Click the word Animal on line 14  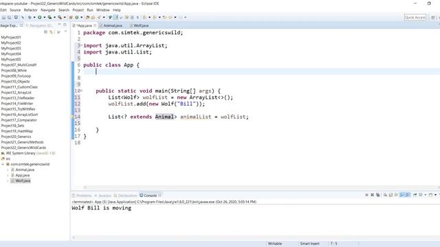(164, 117)
